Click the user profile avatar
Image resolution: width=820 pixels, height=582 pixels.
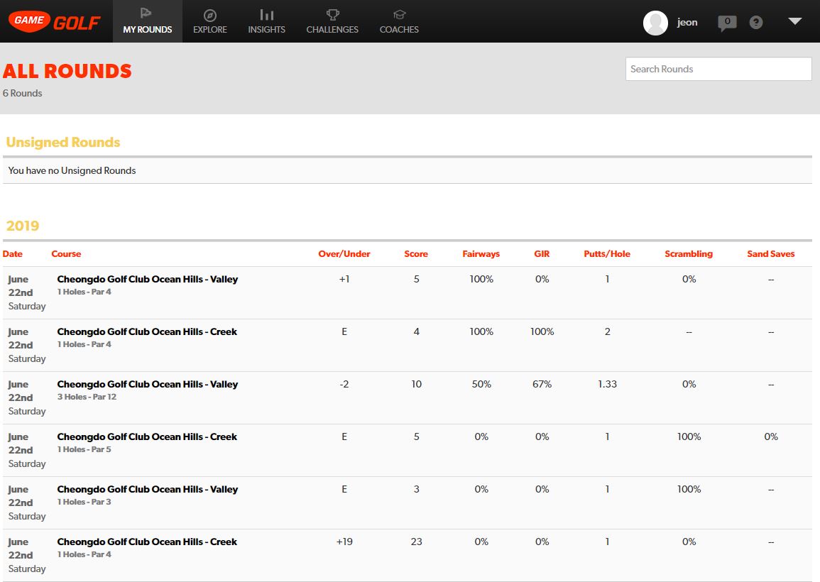(655, 23)
